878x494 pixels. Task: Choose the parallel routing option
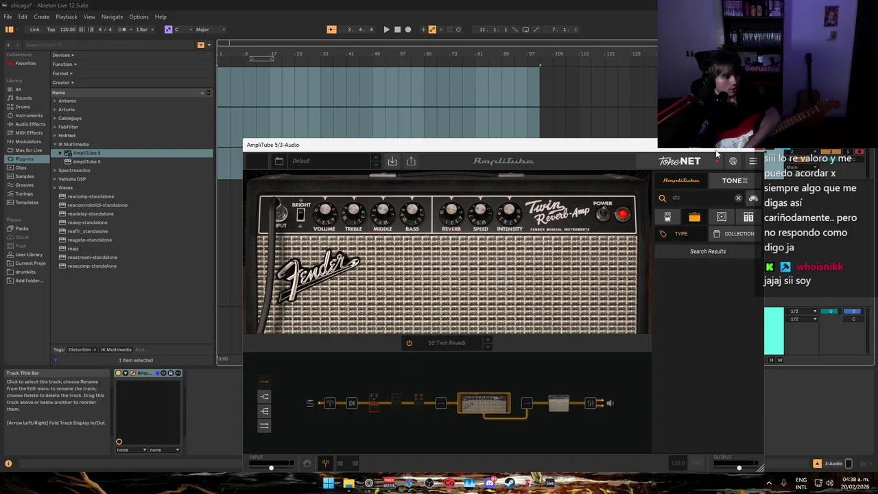pos(264,426)
